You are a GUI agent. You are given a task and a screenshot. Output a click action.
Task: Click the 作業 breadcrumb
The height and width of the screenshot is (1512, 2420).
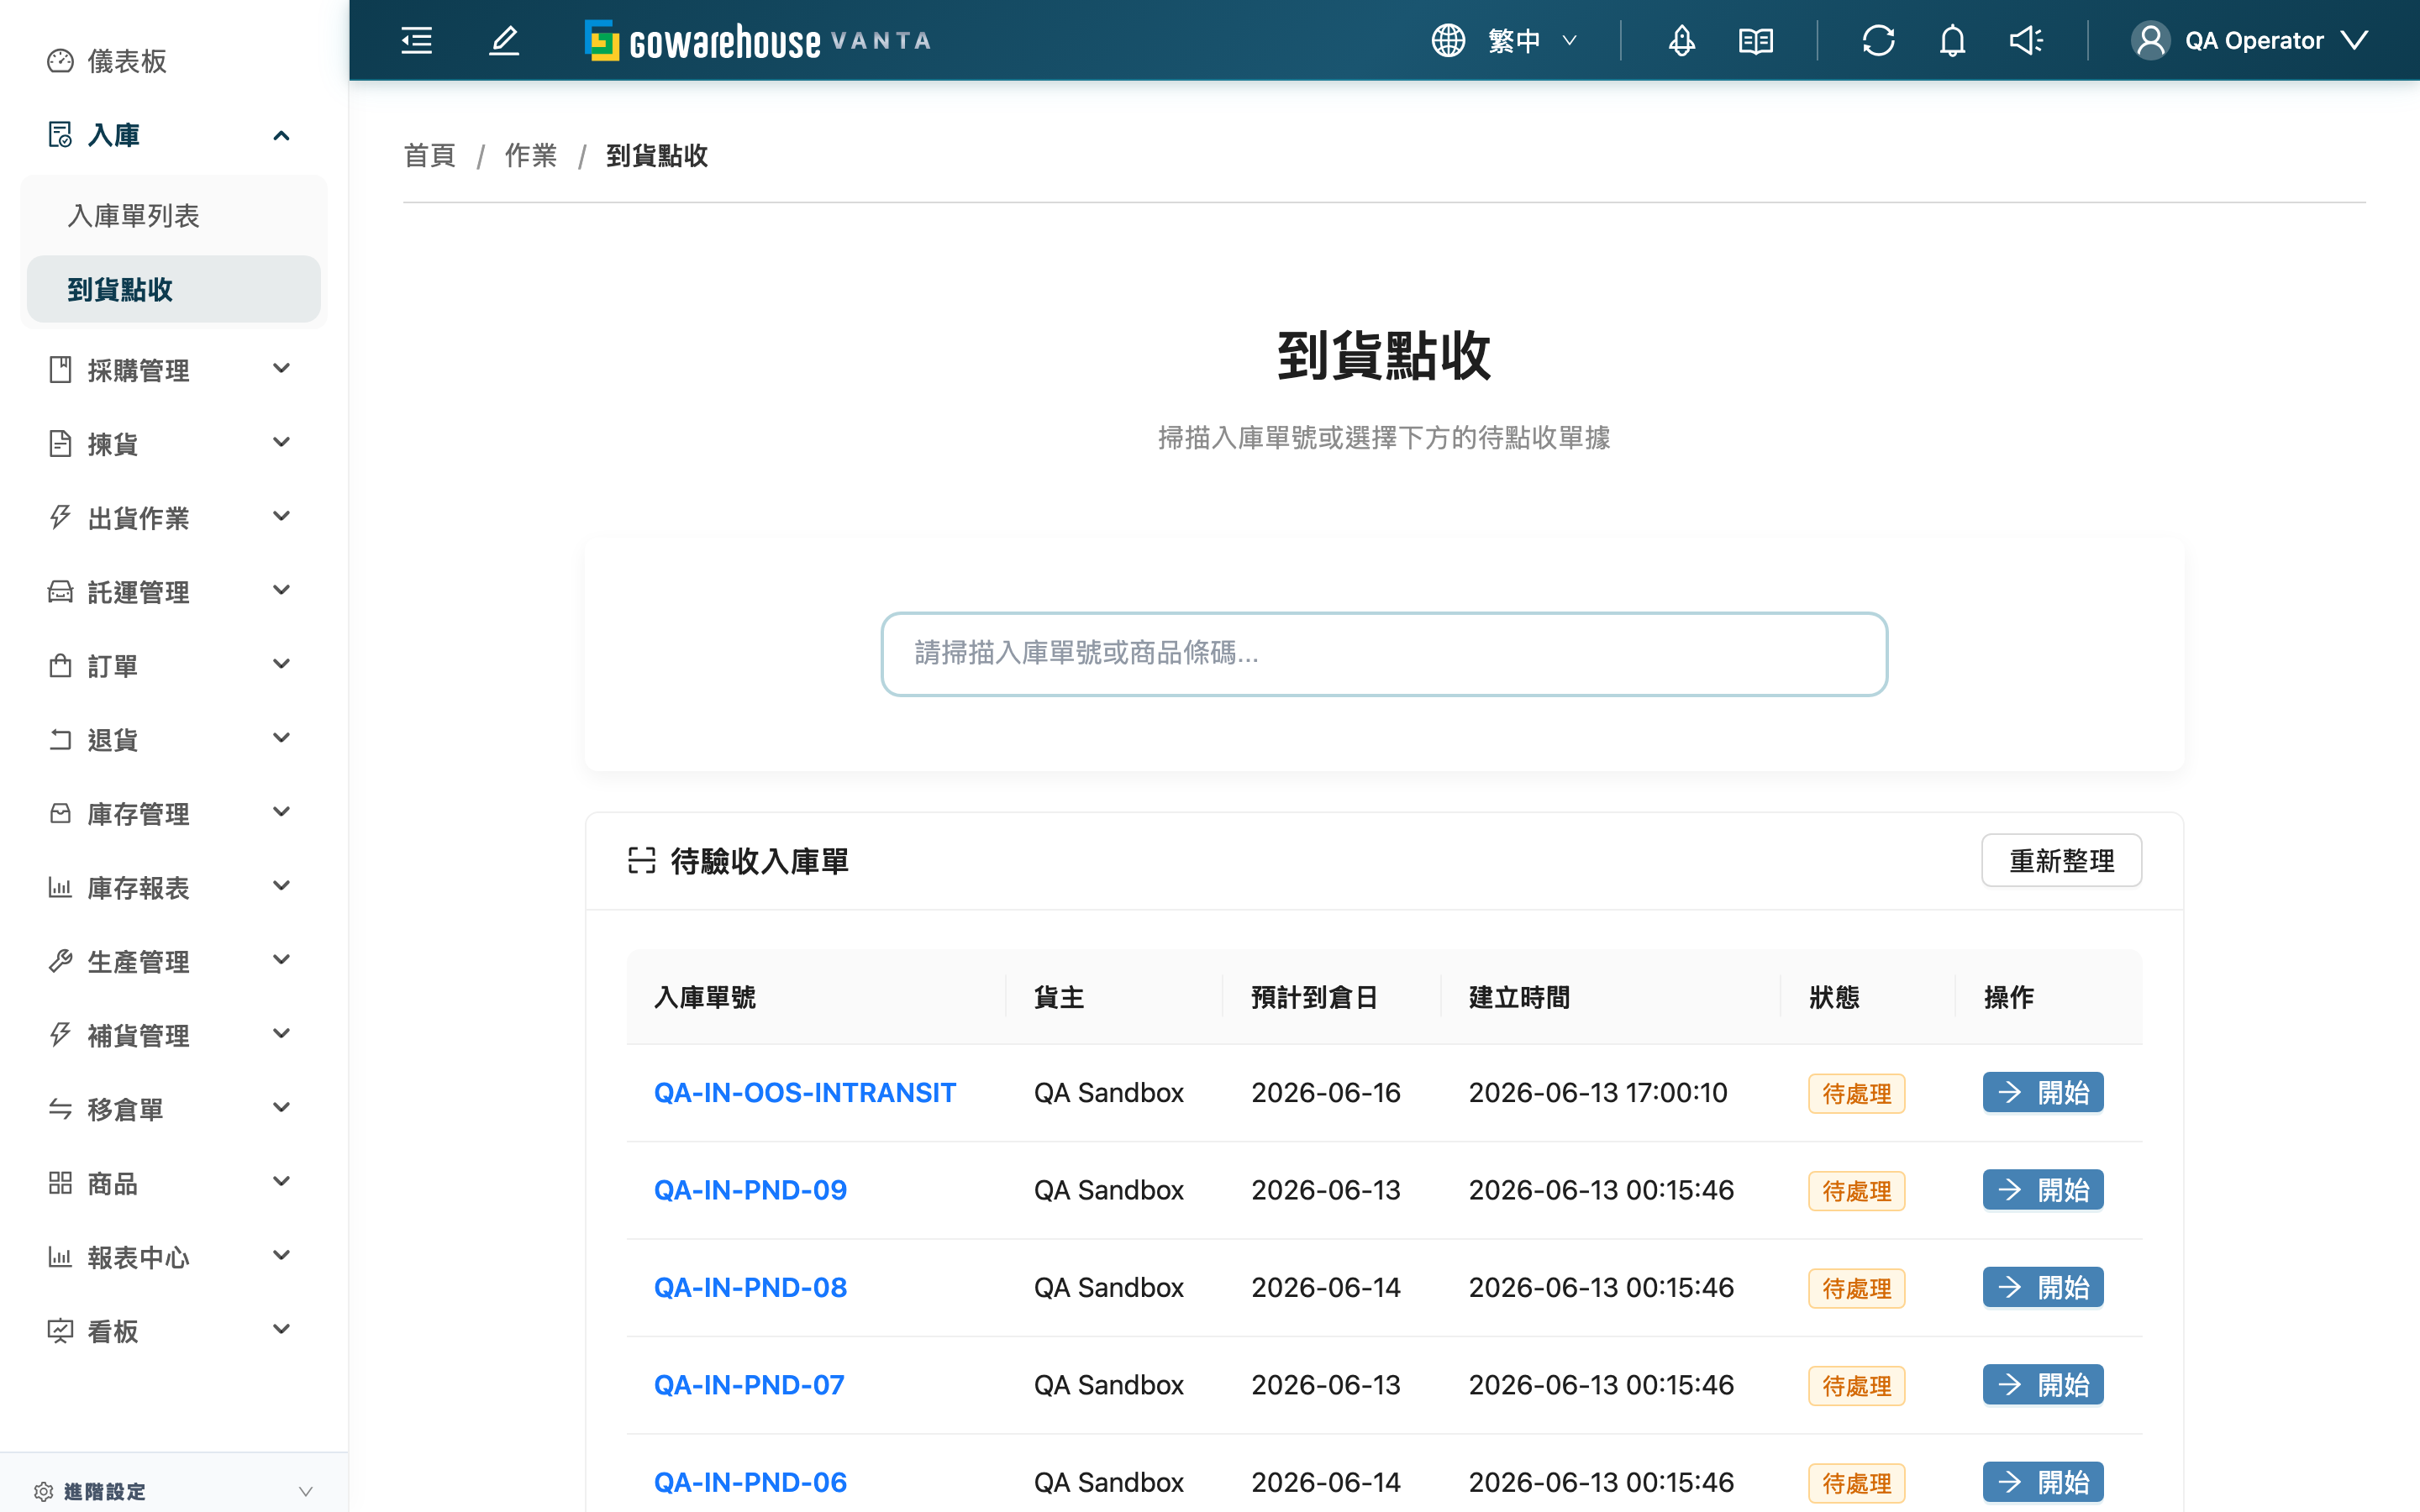[531, 155]
